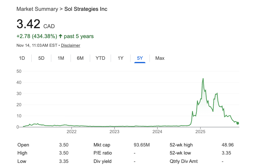This screenshot has height=166, width=253.
Task: Click the Sol Strategies Inc title
Action: [x=86, y=9]
